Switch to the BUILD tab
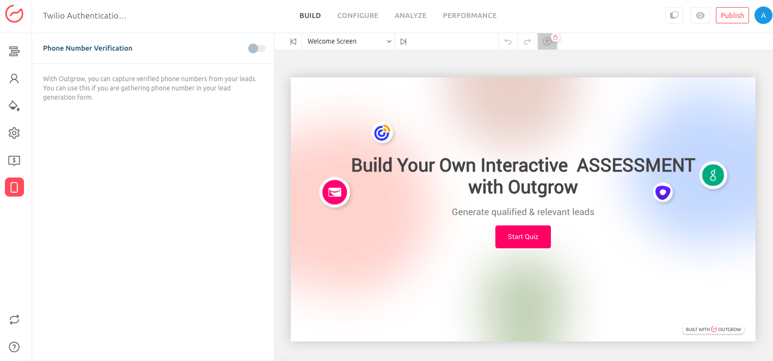 [310, 16]
